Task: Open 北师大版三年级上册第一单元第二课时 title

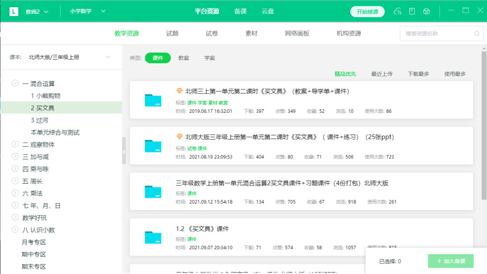Action: click(289, 137)
